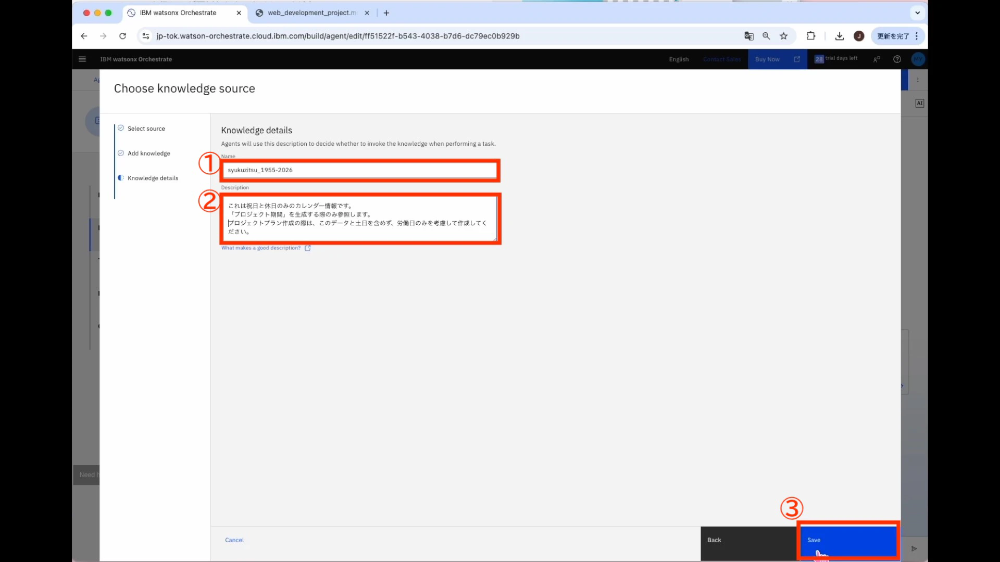This screenshot has width=1000, height=562.
Task: Click the Name input field
Action: 359,170
